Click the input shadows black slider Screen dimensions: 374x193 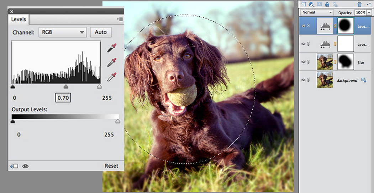(13, 87)
